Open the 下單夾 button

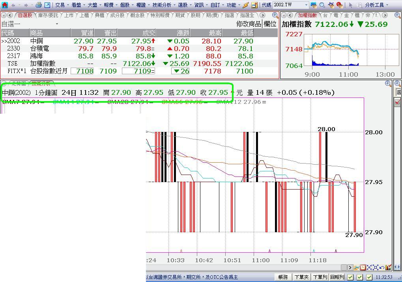coord(301,277)
